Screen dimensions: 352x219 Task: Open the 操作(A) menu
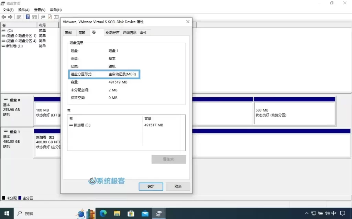coord(23,10)
